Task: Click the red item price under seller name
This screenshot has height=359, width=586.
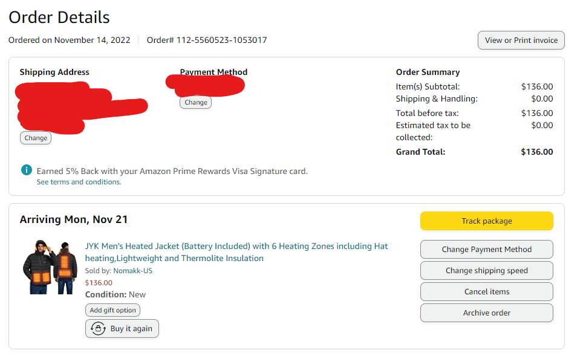Action: pos(99,282)
